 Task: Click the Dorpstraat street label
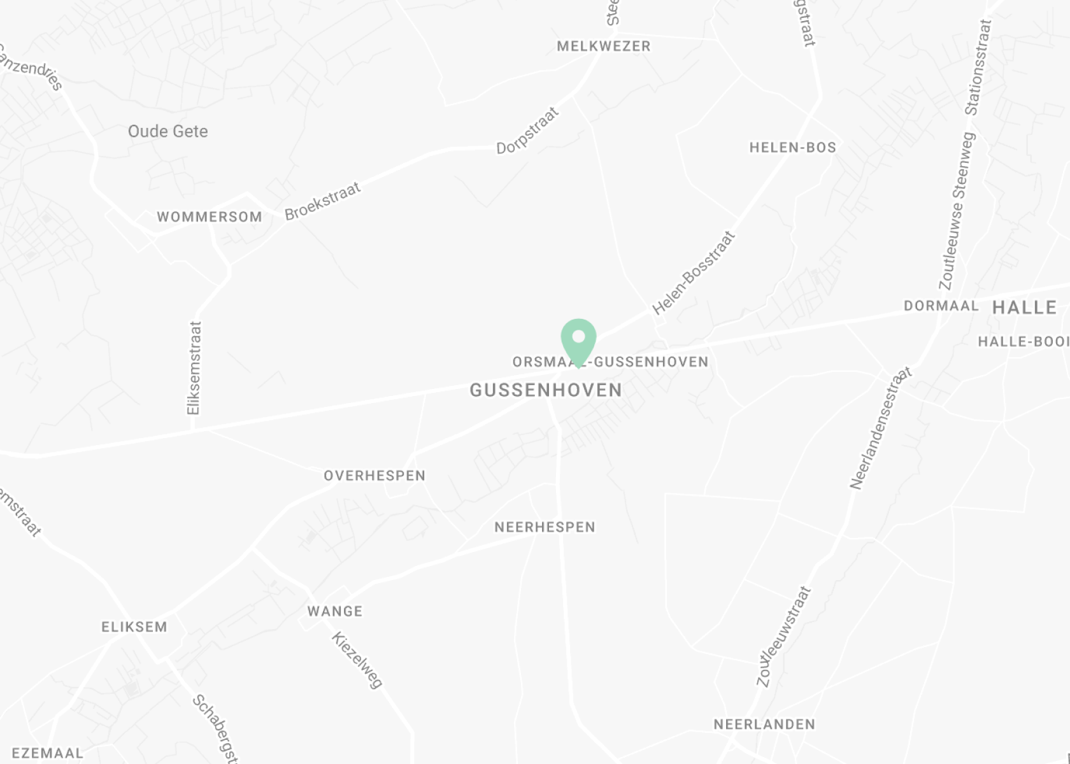pos(527,131)
